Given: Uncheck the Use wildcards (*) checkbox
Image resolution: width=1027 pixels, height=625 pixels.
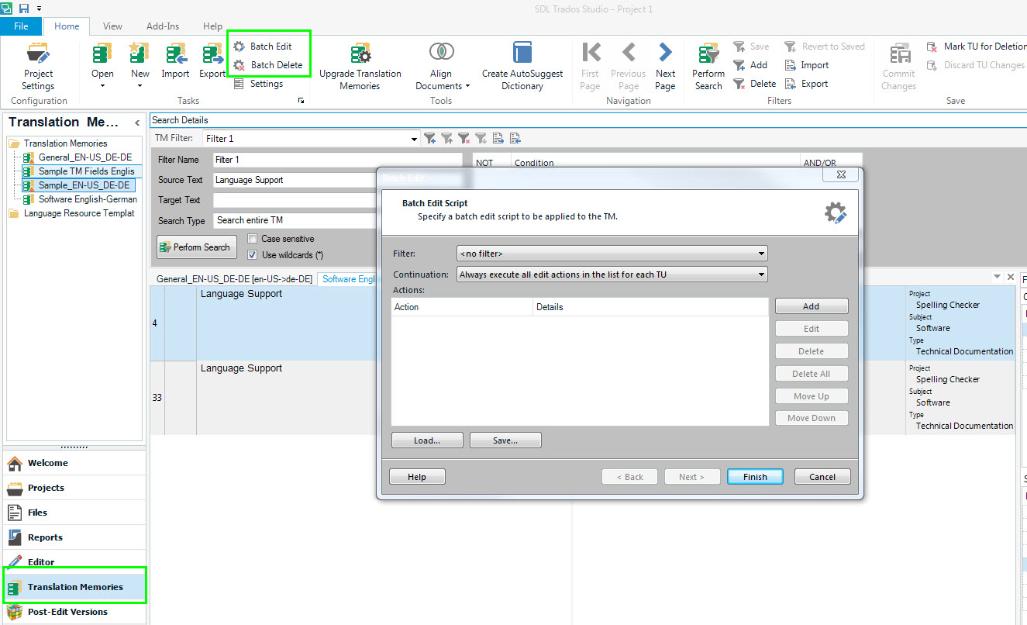Looking at the screenshot, I should 252,254.
